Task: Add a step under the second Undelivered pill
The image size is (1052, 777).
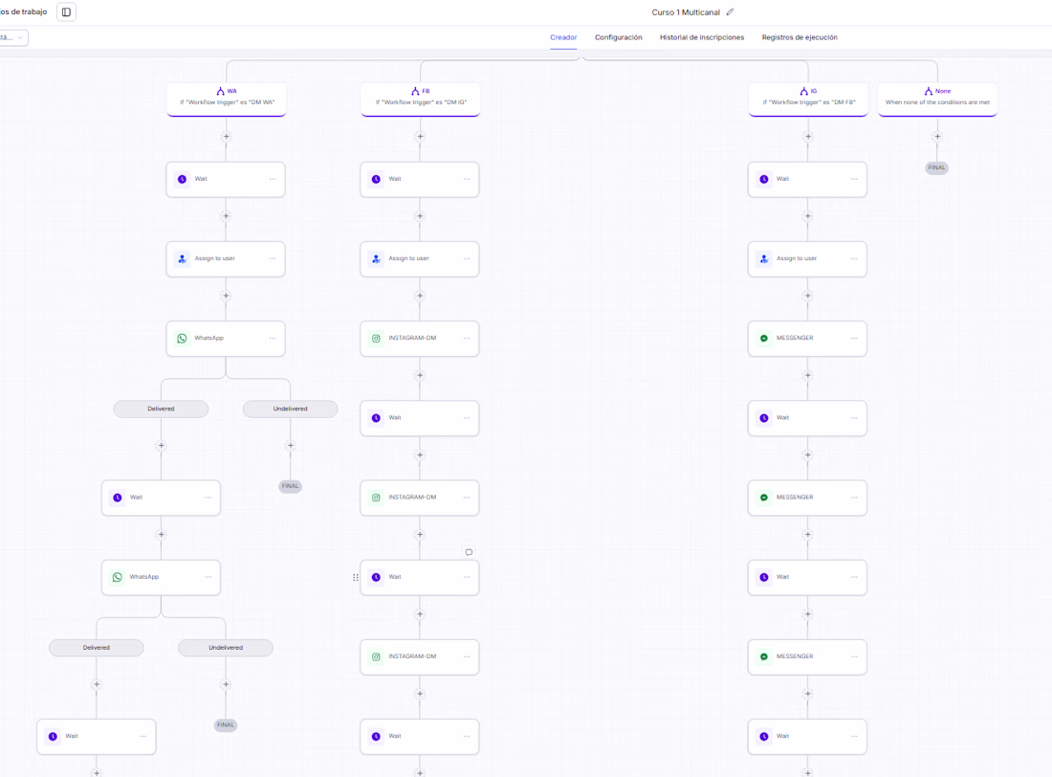Action: (226, 684)
